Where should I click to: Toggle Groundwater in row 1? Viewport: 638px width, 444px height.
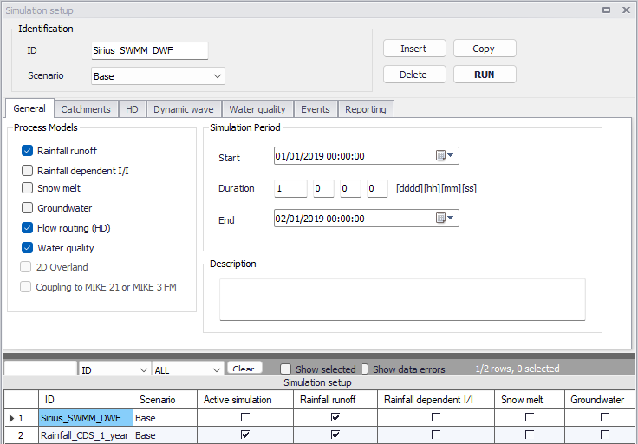(605, 417)
